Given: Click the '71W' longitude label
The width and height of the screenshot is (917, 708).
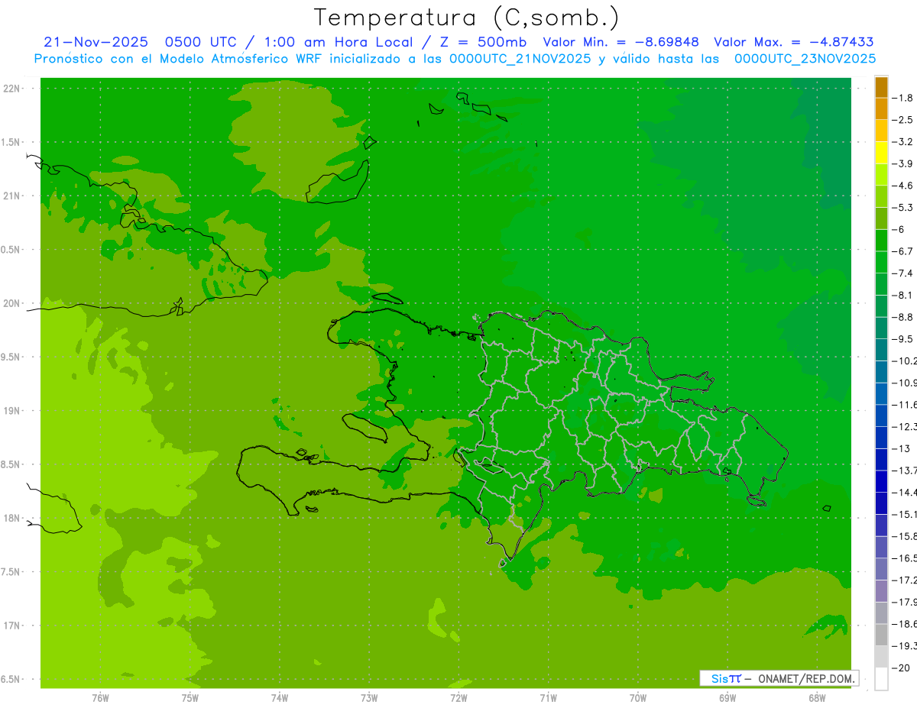Looking at the screenshot, I should pyautogui.click(x=548, y=698).
